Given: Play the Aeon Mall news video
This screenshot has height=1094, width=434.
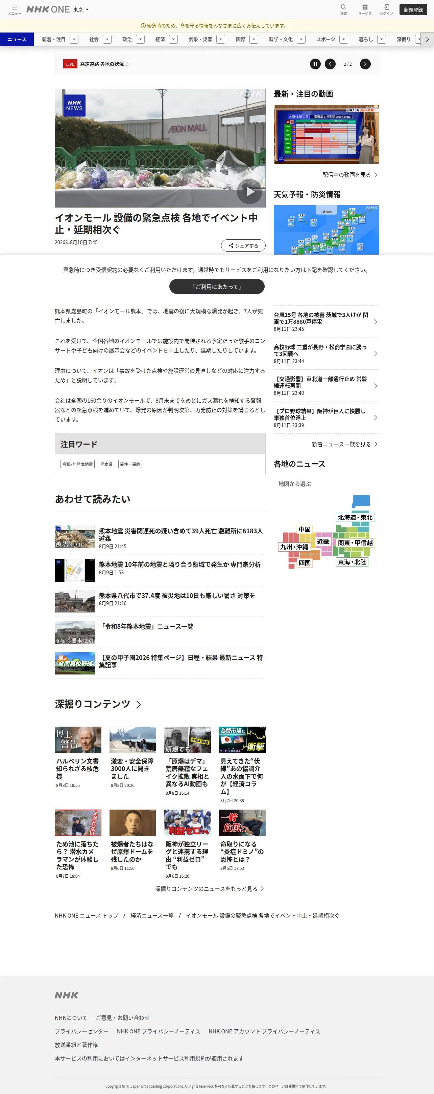Looking at the screenshot, I should 249,192.
